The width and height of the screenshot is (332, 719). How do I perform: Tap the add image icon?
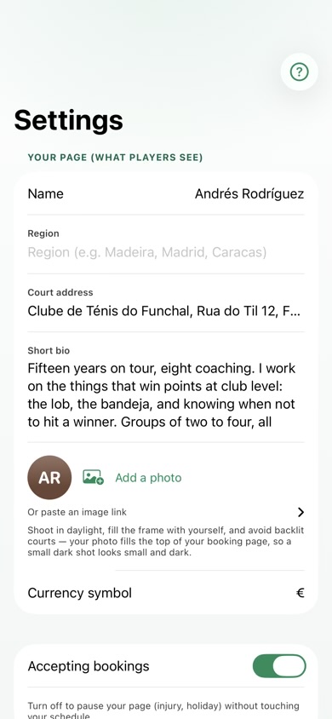[93, 477]
